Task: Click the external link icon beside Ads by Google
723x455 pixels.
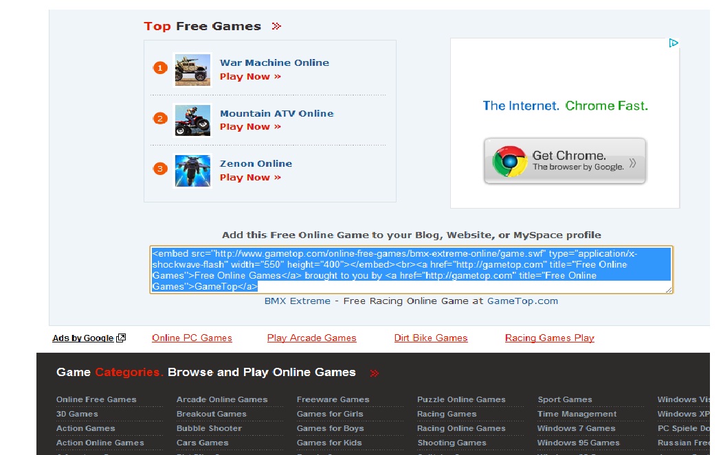Action: 121,338
